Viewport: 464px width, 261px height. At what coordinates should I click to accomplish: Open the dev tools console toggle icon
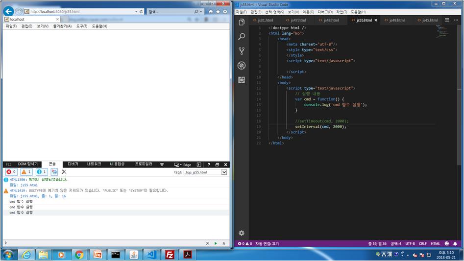pos(199,165)
